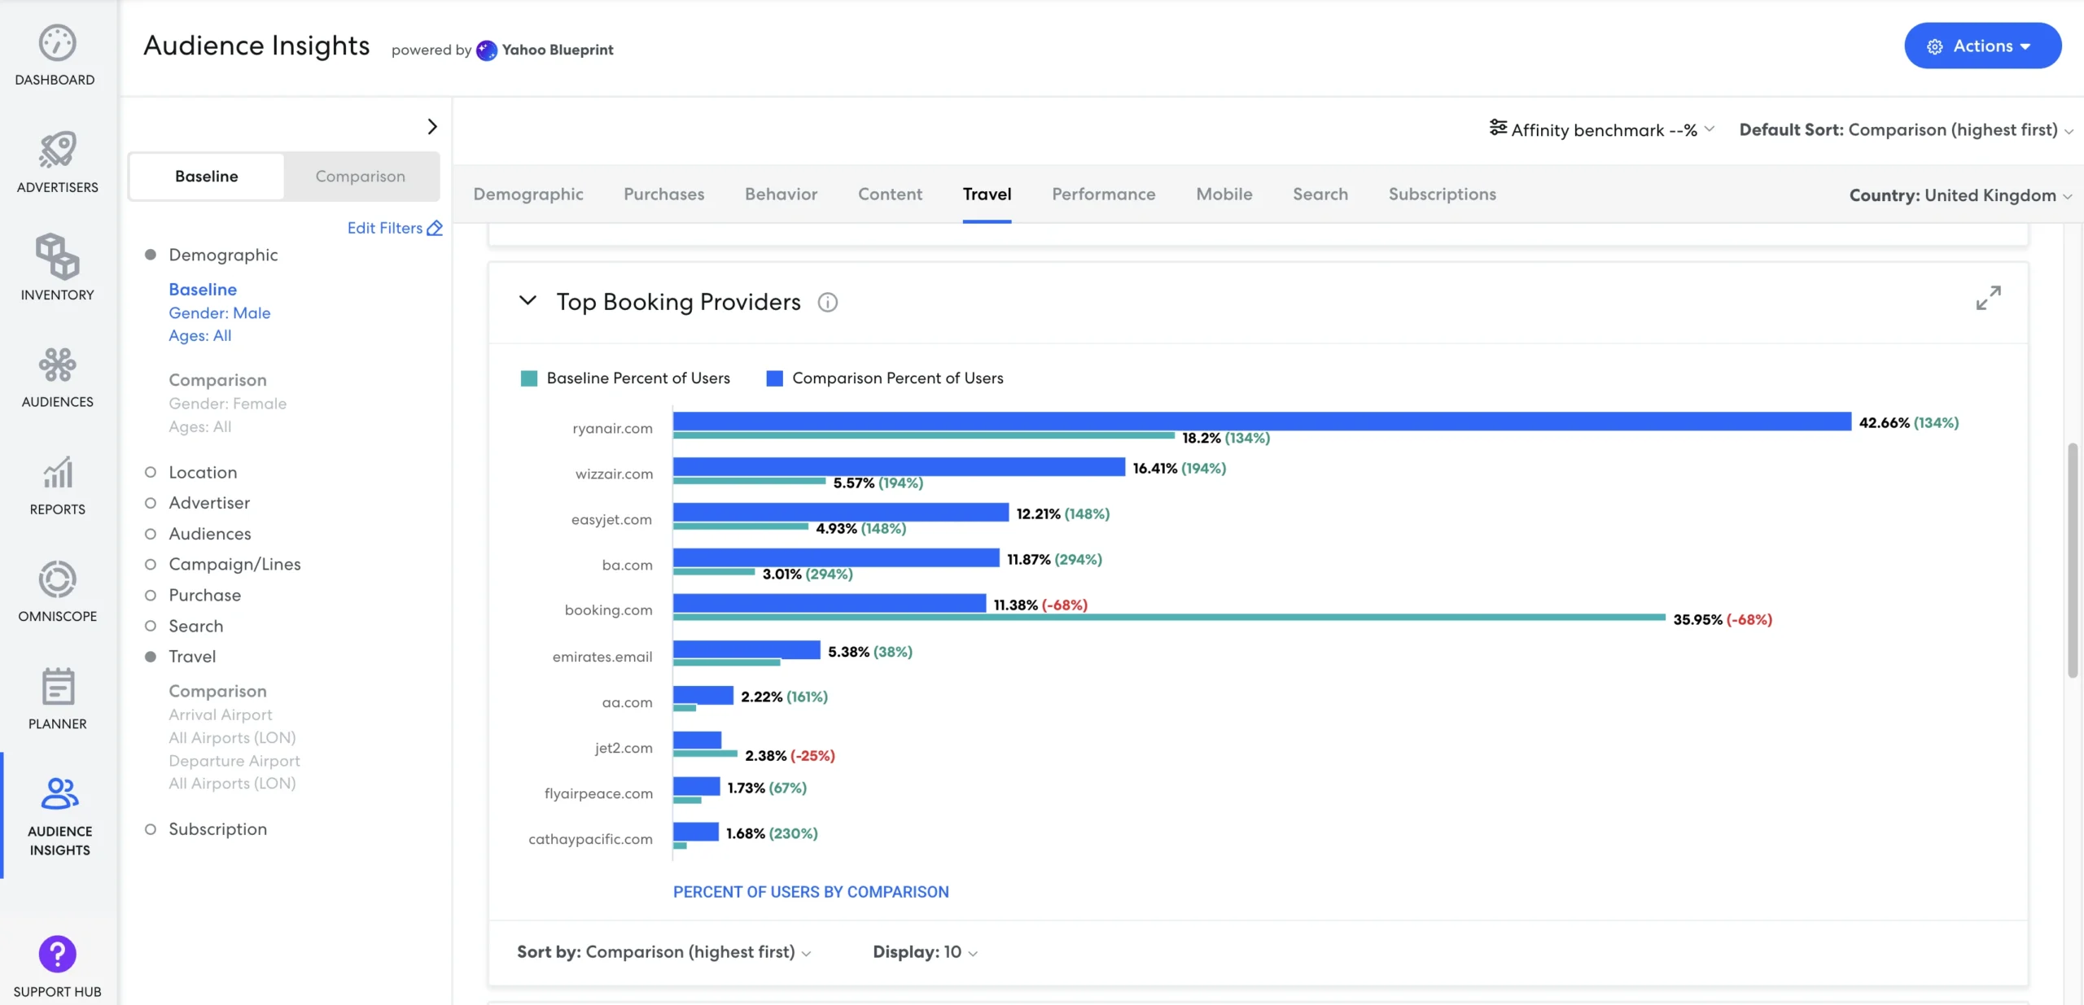The image size is (2084, 1005).
Task: Click gear icon in Actions button
Action: coord(1935,47)
